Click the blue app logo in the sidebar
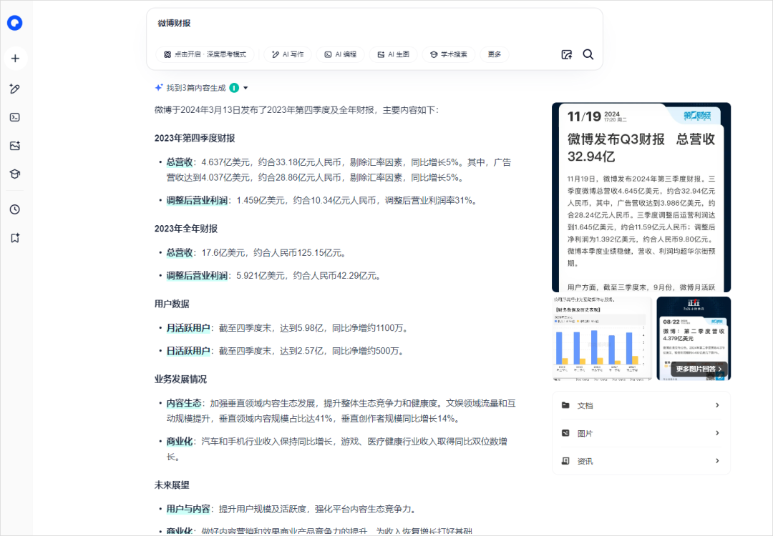 [15, 23]
